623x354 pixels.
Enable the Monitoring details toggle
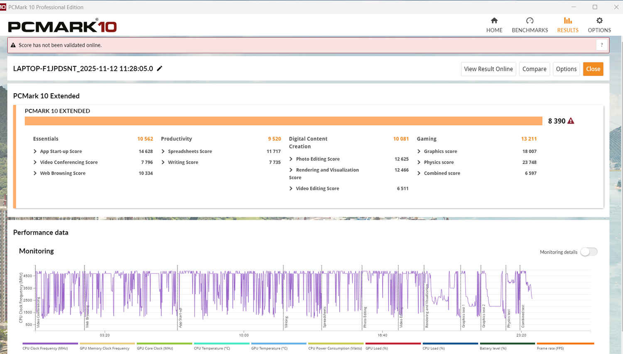(x=589, y=252)
